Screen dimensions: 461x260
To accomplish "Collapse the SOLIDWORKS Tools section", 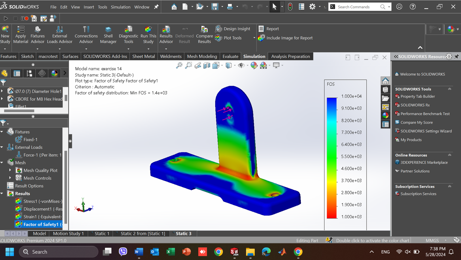I will (449, 89).
